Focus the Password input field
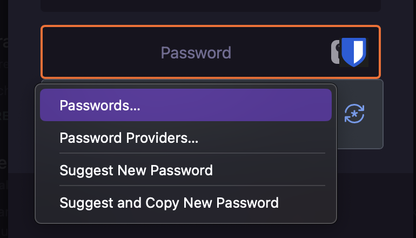Screen dimensions: 416x238 [196, 52]
